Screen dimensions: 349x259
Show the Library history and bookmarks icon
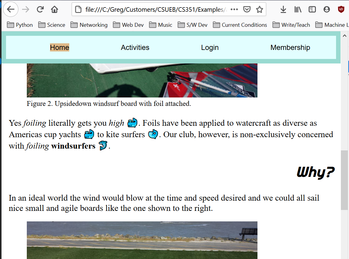point(298,9)
